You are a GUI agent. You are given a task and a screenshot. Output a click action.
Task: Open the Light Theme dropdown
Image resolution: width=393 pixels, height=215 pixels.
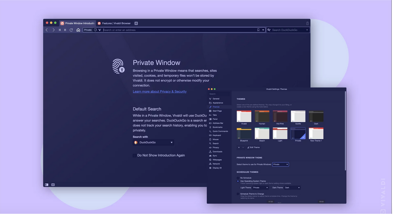click(x=261, y=188)
